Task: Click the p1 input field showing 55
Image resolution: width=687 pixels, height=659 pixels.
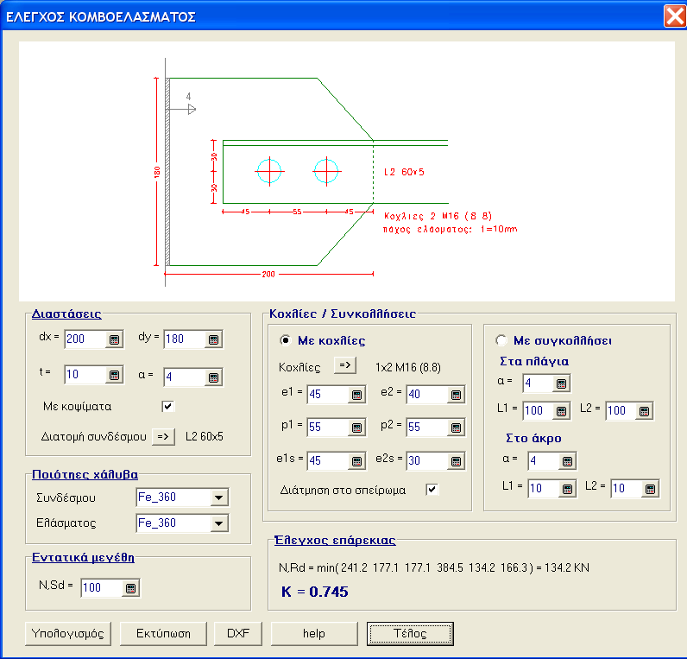Action: pyautogui.click(x=328, y=428)
